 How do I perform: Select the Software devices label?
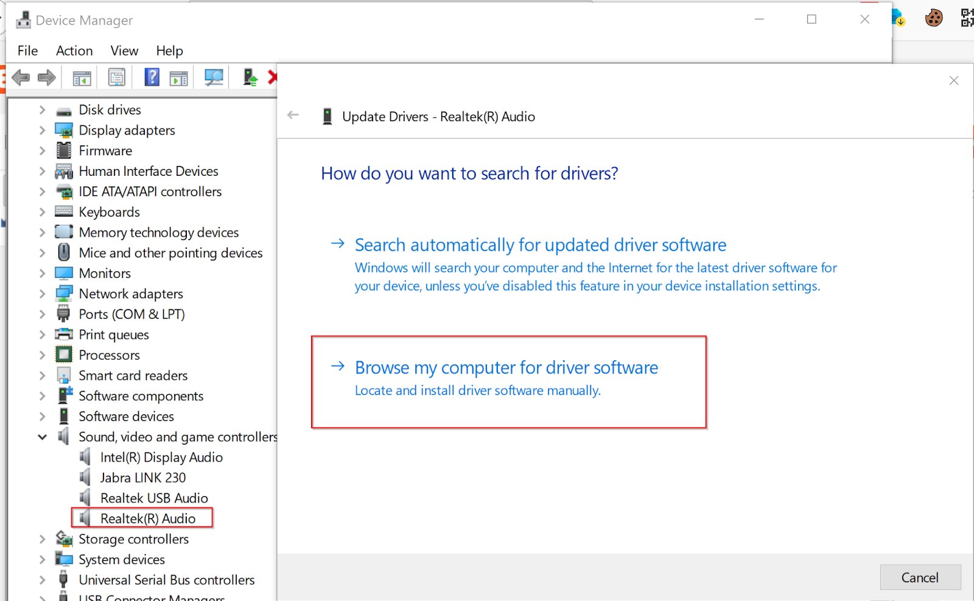point(127,416)
